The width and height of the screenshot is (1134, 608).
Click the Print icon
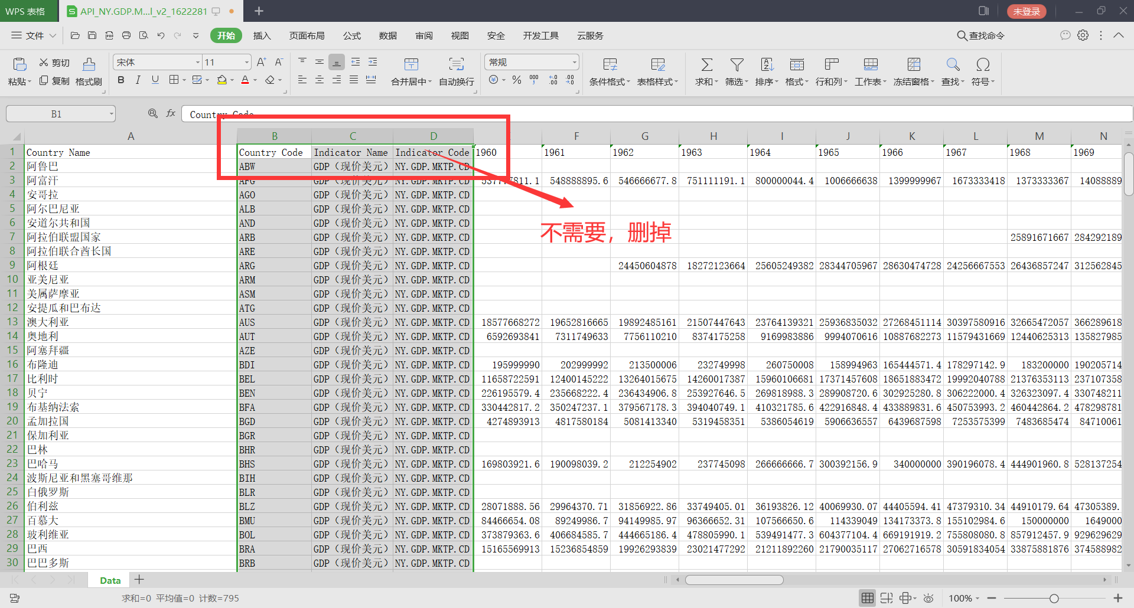(126, 35)
